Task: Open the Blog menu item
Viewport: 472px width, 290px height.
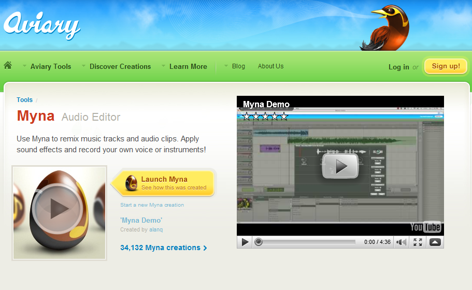Action: tap(238, 66)
